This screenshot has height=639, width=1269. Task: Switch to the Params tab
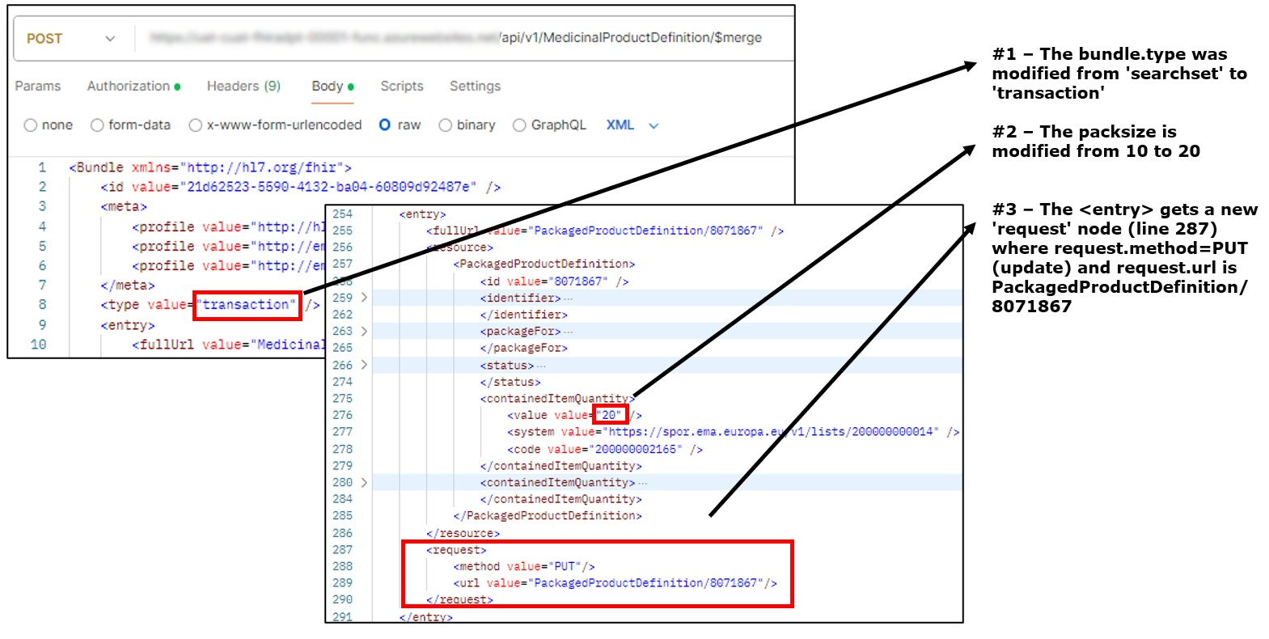[x=38, y=86]
